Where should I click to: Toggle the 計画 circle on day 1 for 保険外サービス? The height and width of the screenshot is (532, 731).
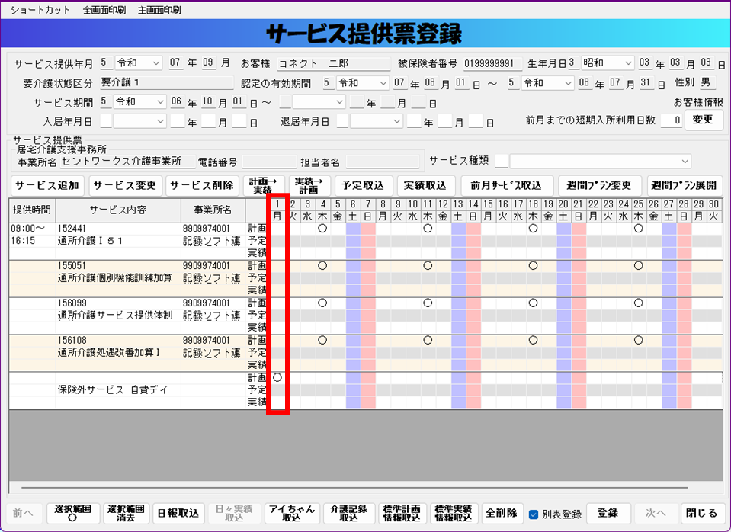click(x=277, y=377)
